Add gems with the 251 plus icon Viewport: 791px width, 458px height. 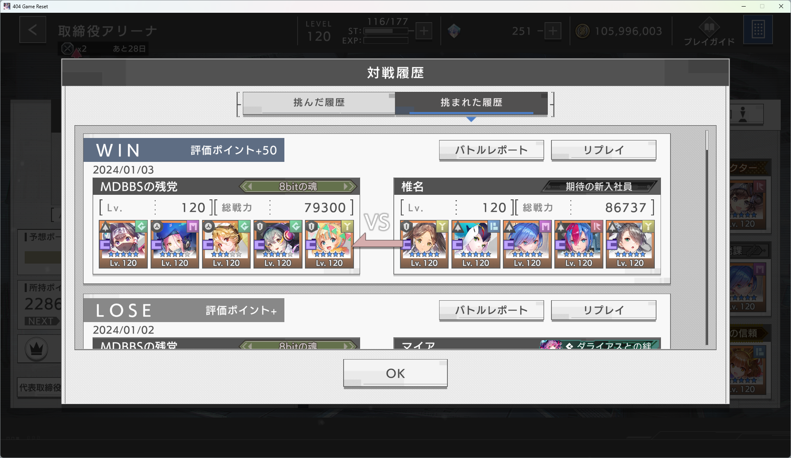(553, 31)
